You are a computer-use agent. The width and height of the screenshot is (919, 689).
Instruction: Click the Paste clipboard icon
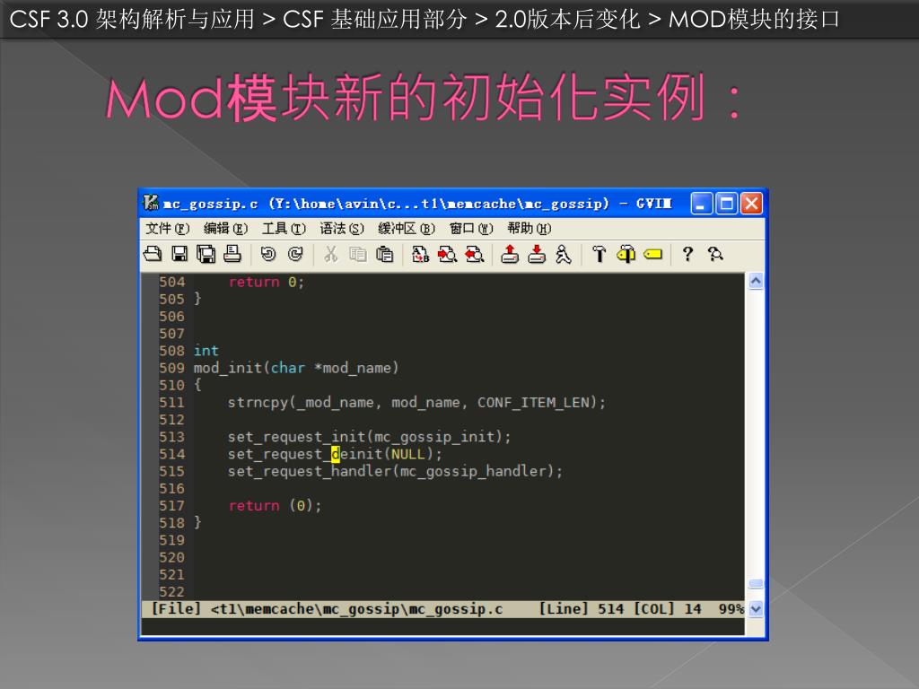[x=384, y=254]
